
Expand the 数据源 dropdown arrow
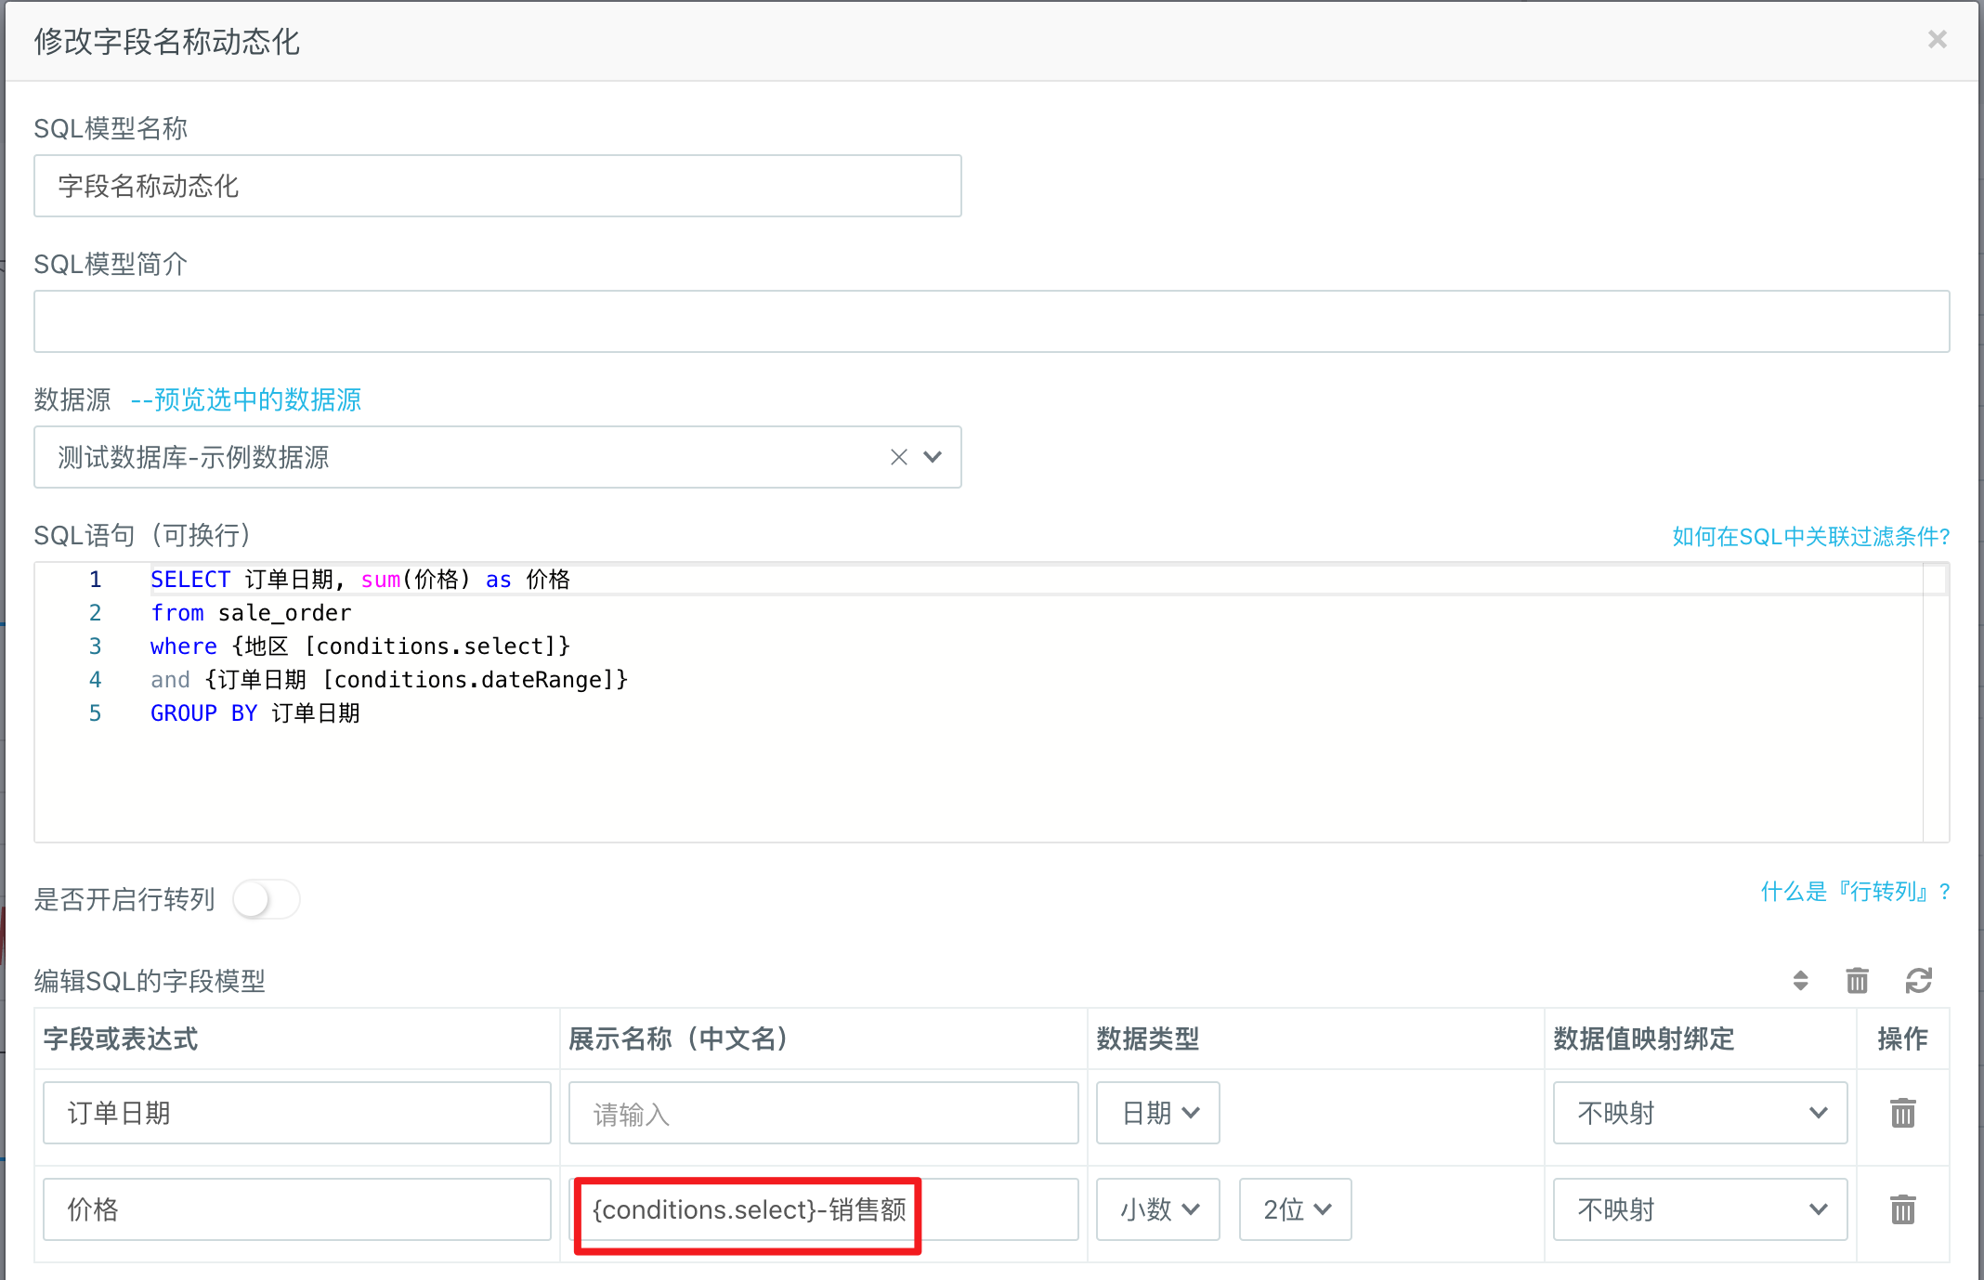coord(933,457)
